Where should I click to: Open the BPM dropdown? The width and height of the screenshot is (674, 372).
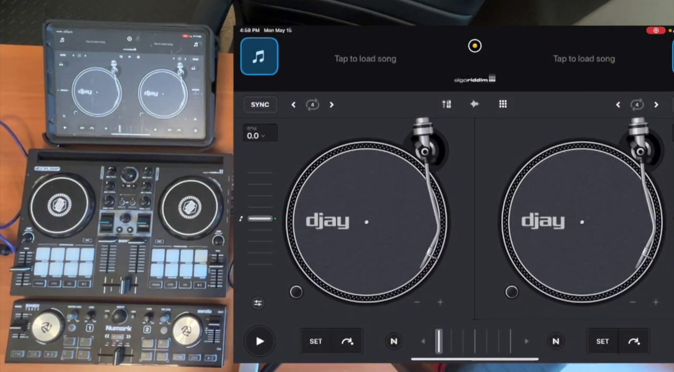(260, 133)
